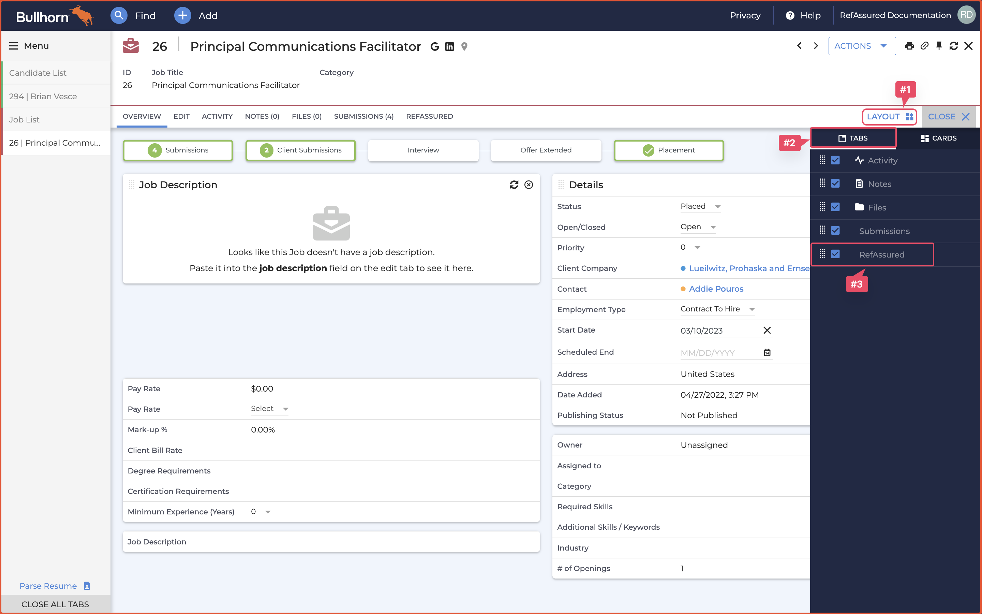Uncheck the RefAssured tab visibility checkbox
This screenshot has height=614, width=982.
point(835,254)
